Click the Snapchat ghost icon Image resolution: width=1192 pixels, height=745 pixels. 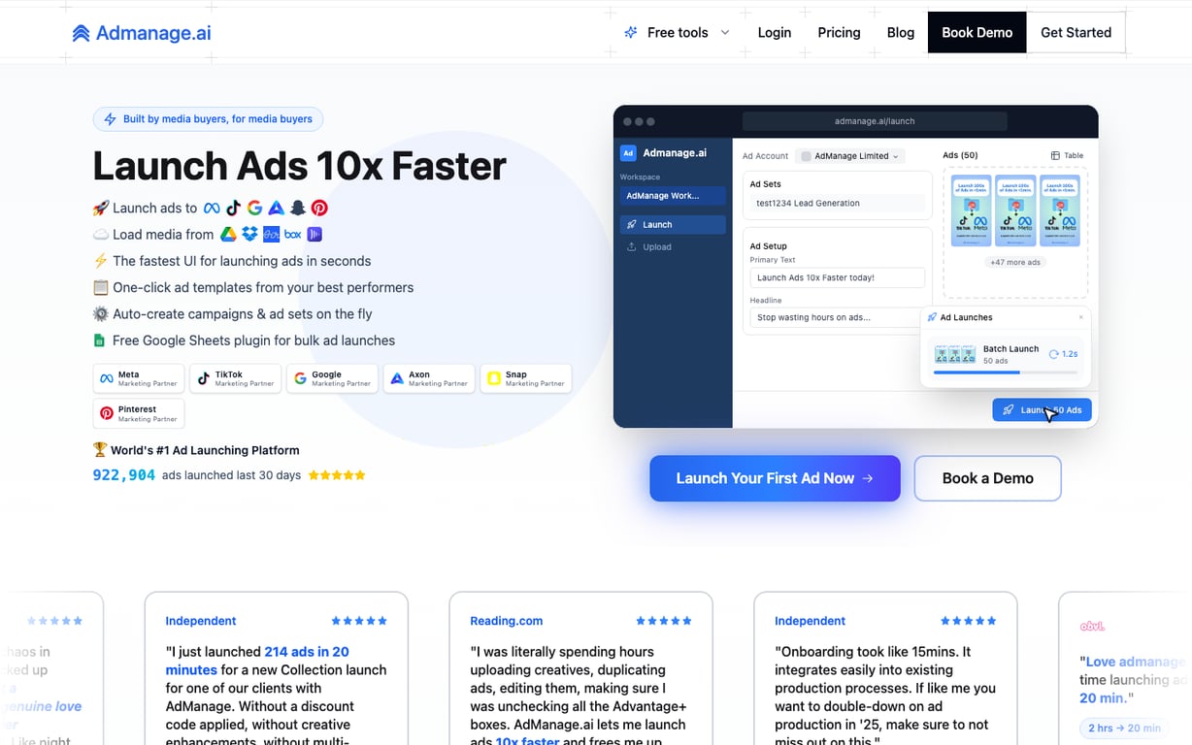coord(297,208)
